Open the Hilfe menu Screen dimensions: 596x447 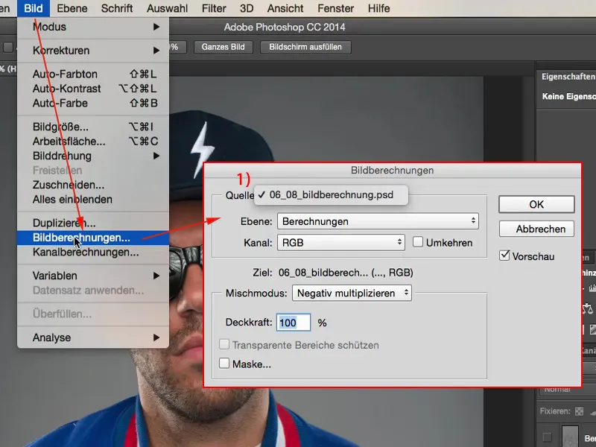[378, 8]
